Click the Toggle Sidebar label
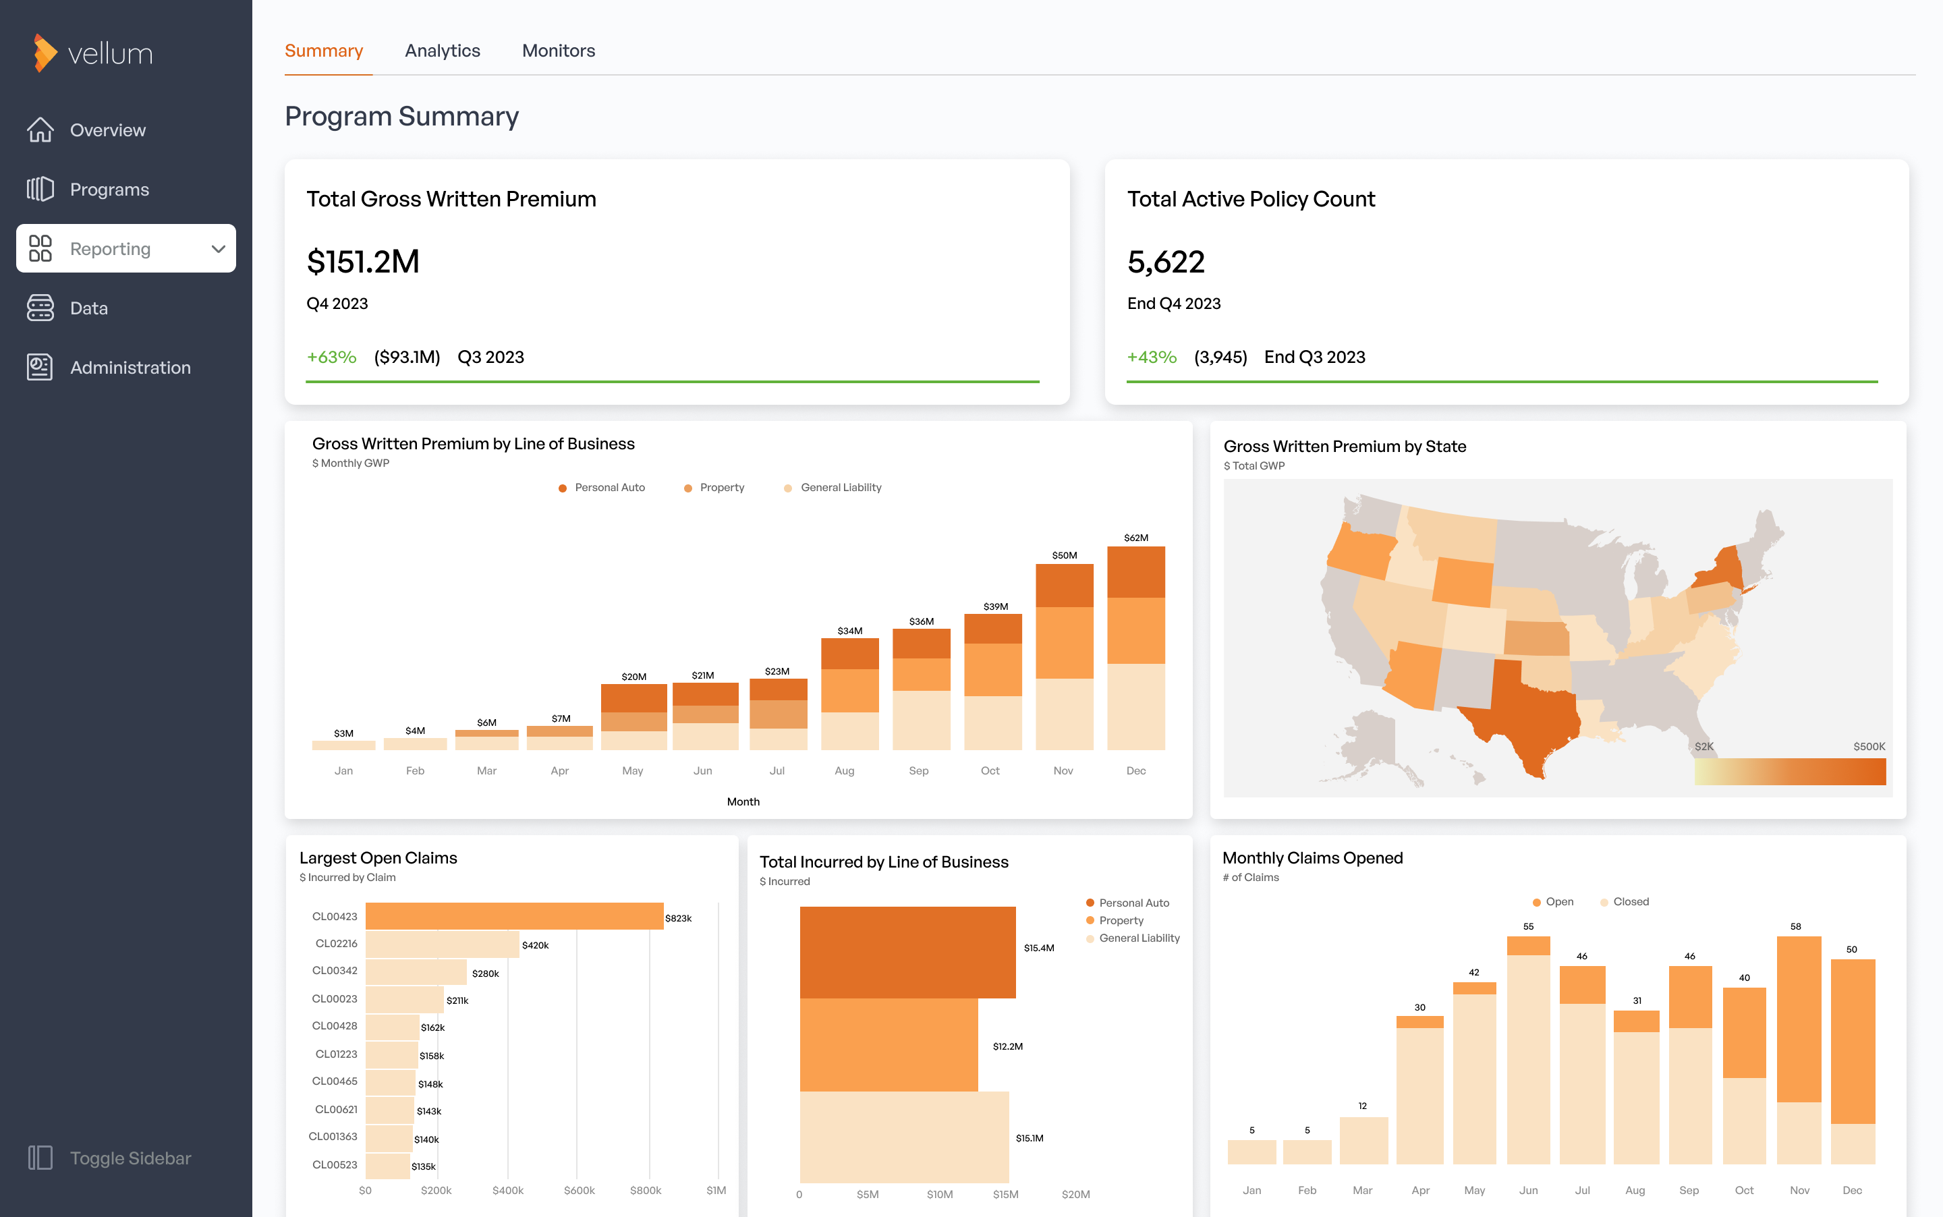 (130, 1158)
